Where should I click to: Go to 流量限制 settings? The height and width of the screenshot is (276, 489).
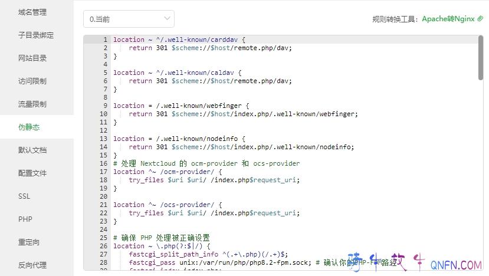coord(32,104)
